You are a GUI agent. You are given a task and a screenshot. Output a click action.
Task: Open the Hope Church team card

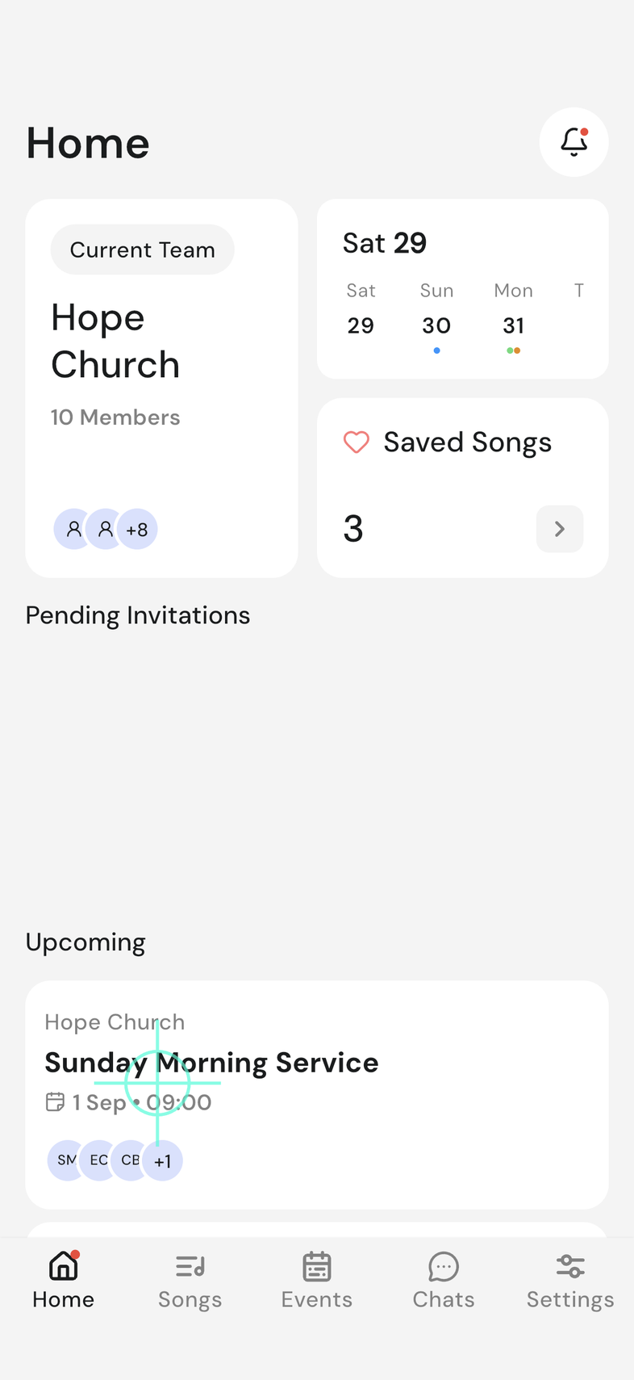pyautogui.click(x=161, y=388)
